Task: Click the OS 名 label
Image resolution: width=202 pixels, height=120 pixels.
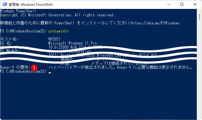Action: 6,43
